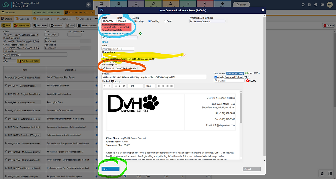Open the Attachment tab
Image resolution: width=336 pixels, height=179 pixels.
tap(64, 19)
